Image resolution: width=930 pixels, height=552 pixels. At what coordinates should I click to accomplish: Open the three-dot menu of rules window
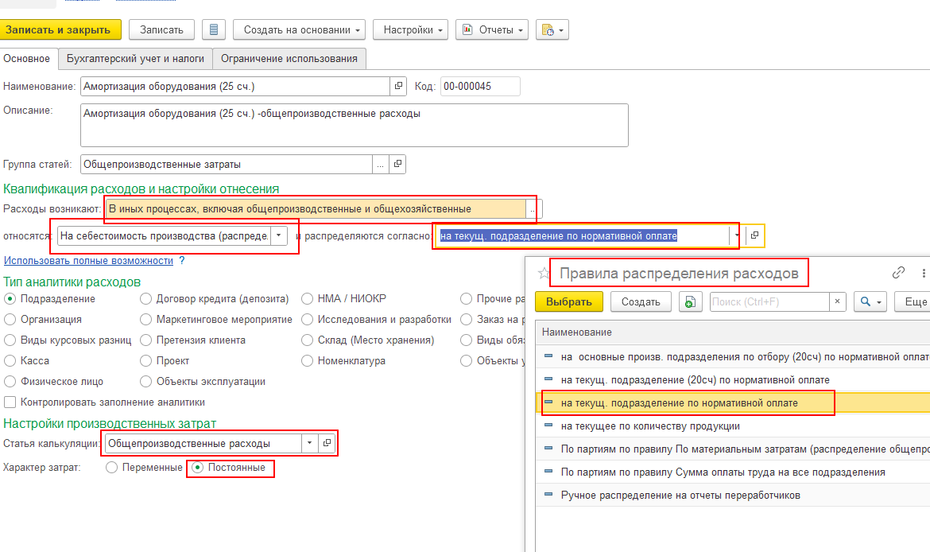click(x=924, y=273)
